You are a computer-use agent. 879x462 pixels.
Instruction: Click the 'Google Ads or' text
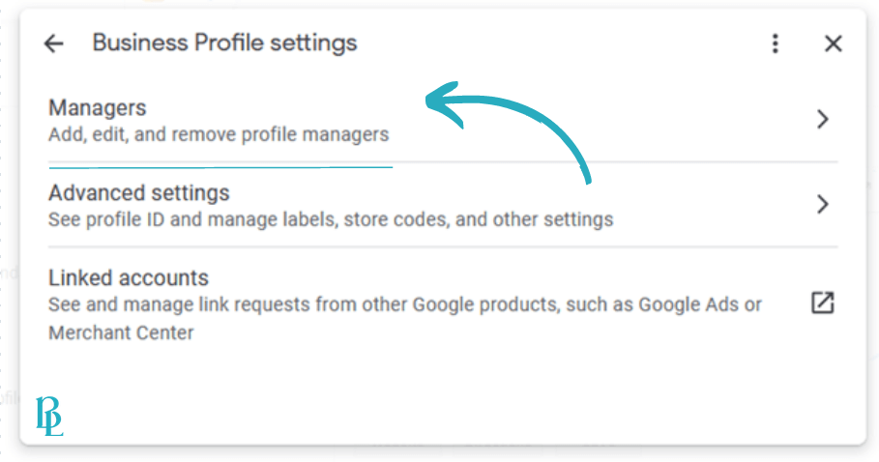tap(700, 304)
